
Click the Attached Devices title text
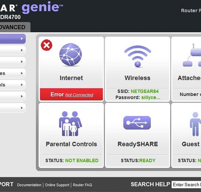pos(189,78)
